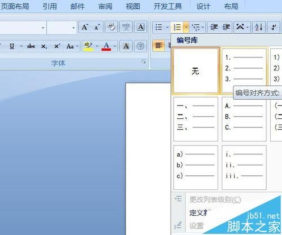Viewport: 282px width, 235px height.
Task: Click the Grow Font icon
Action: click(x=85, y=27)
